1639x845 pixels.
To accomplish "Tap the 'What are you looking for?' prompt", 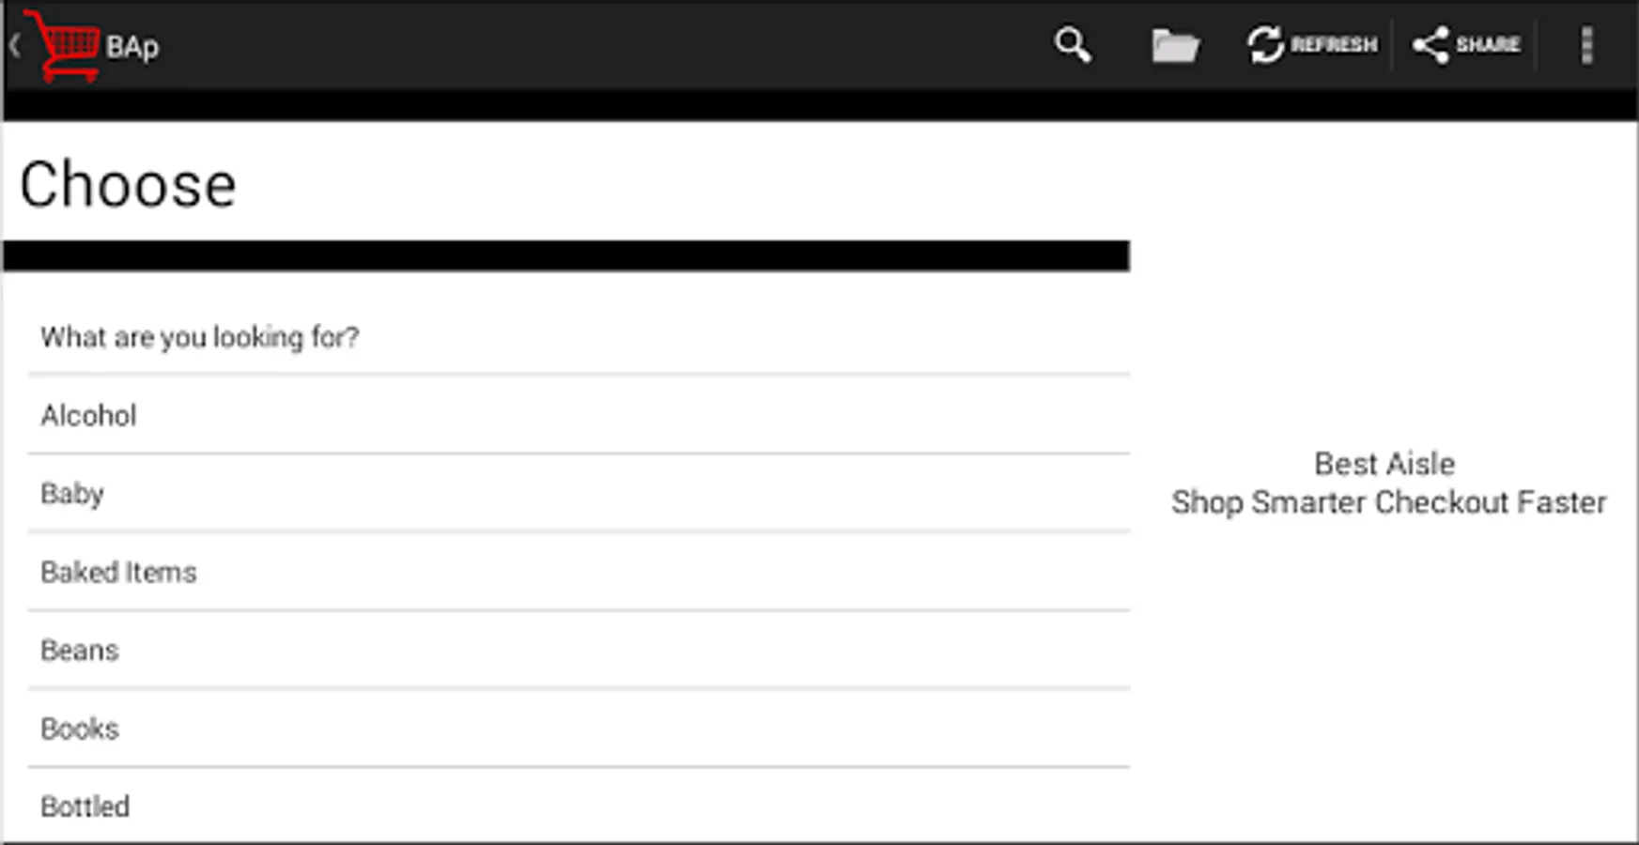I will click(200, 337).
